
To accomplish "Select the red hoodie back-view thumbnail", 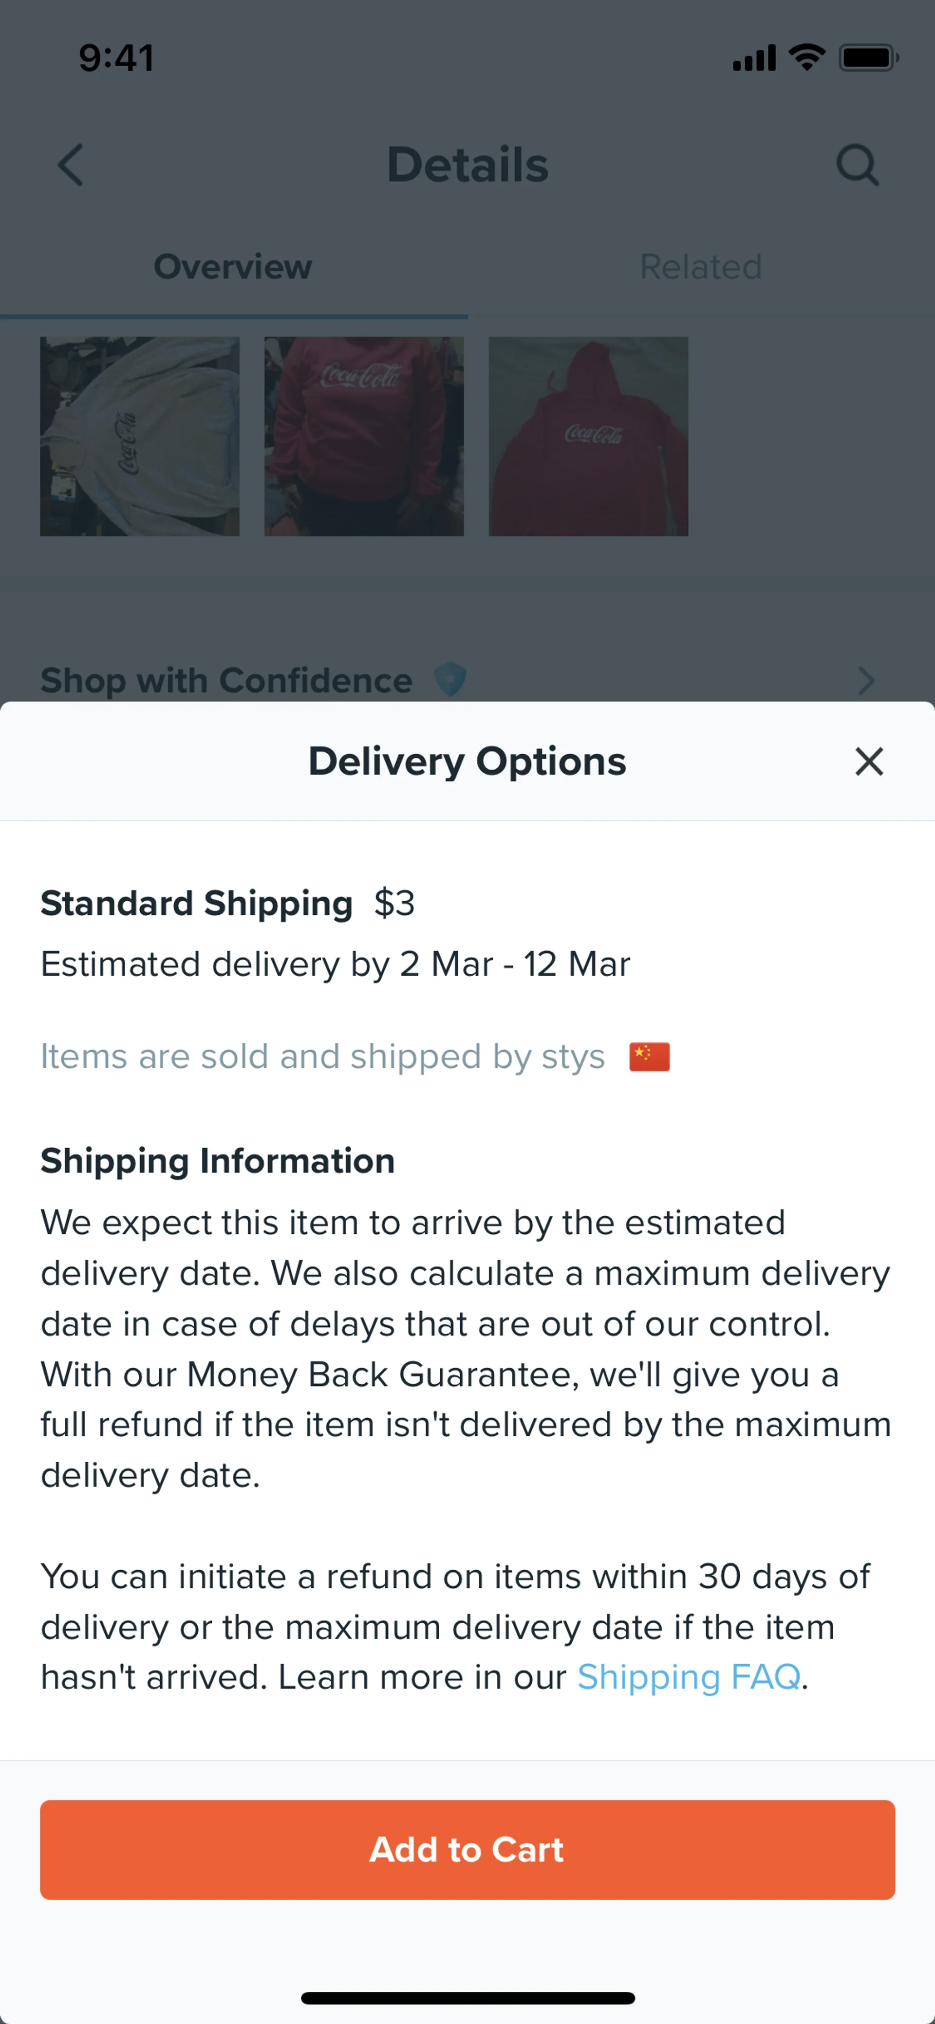I will (588, 437).
